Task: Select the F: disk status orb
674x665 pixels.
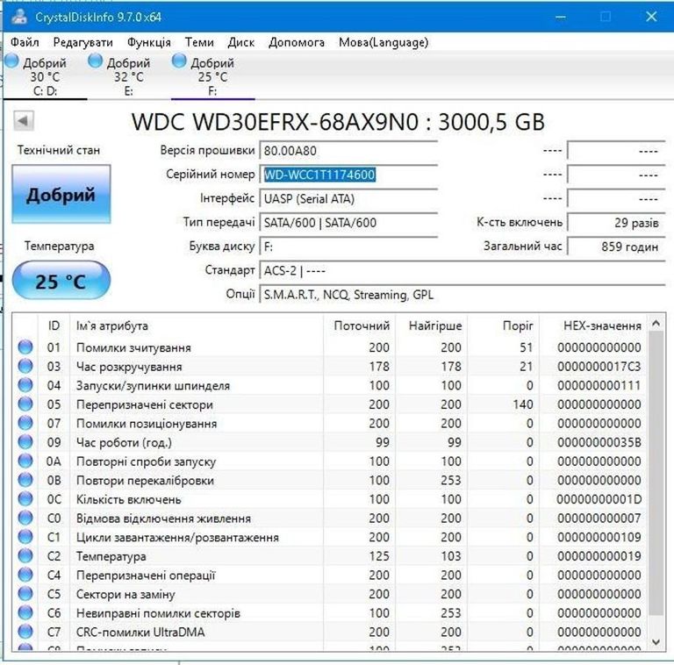Action: point(179,61)
